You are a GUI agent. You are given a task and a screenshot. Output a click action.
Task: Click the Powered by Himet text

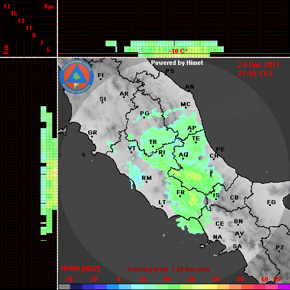177,63
